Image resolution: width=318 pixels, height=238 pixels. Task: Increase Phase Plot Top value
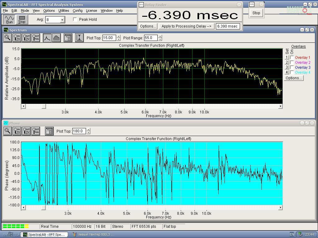(89, 130)
